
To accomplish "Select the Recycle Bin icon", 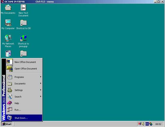I will [8, 53].
